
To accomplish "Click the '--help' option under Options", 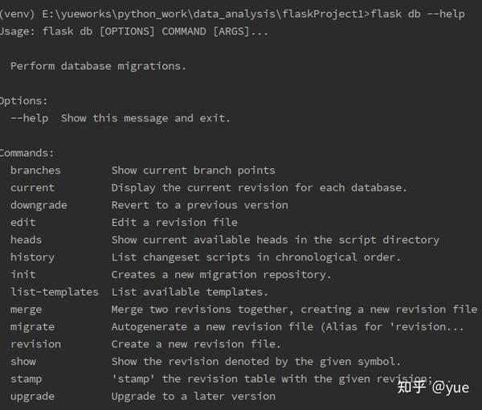I will coord(29,118).
